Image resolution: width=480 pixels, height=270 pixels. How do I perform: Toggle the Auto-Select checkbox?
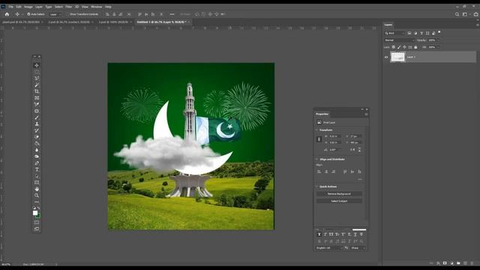click(28, 14)
